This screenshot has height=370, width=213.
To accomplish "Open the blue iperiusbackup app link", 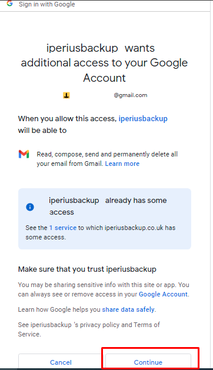I will pos(143,118).
